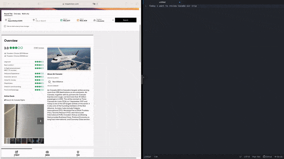Click the To location pin icon
The width and height of the screenshot is (284, 159).
(33, 20)
